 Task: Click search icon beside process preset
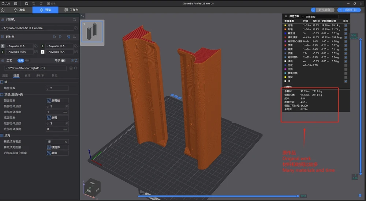tap(76, 68)
